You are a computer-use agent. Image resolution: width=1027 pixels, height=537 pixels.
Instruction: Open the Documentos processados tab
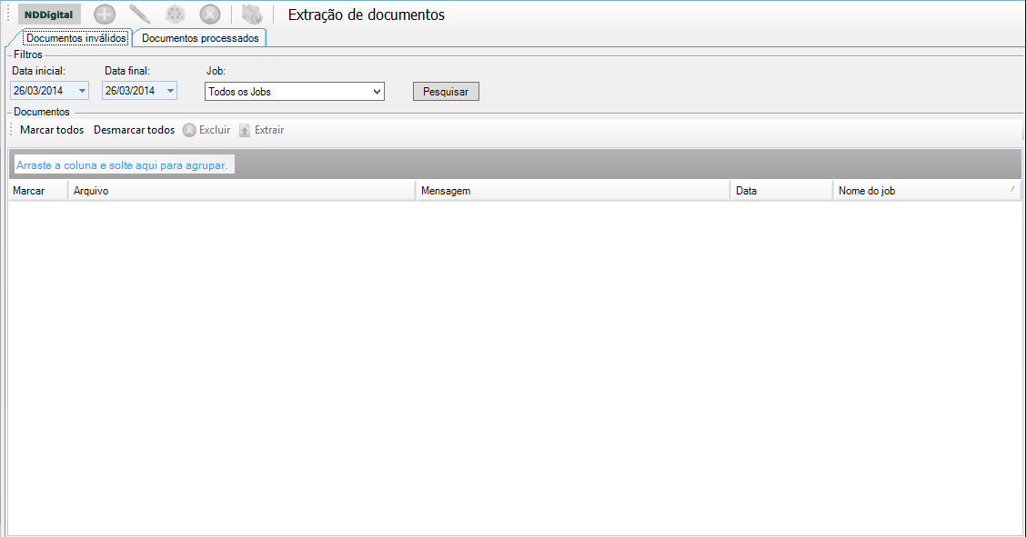coord(200,38)
